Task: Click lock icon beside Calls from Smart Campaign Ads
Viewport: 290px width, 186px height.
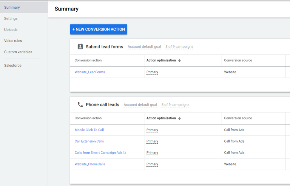Action: click(125, 153)
